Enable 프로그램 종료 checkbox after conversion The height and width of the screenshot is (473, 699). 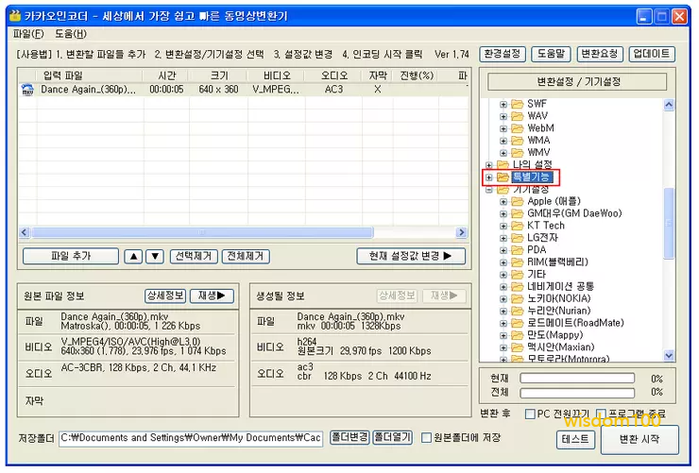click(x=602, y=414)
